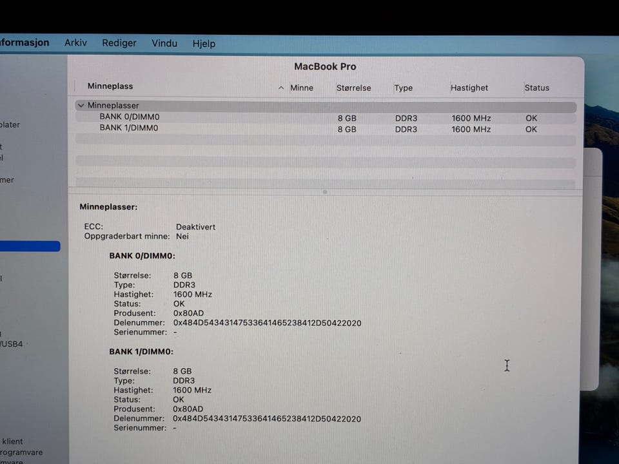Image resolution: width=619 pixels, height=464 pixels.
Task: Select the BANK 1/DIMM0 row
Action: (x=326, y=129)
